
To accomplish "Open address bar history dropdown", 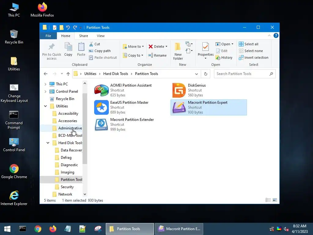I will pos(197,74).
